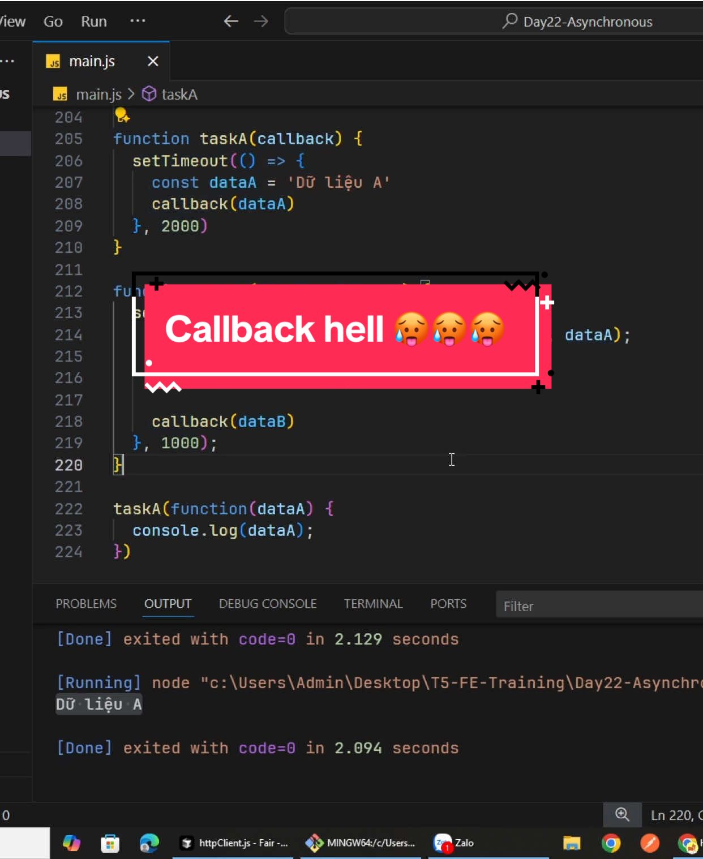Open the Run menu

pos(93,22)
